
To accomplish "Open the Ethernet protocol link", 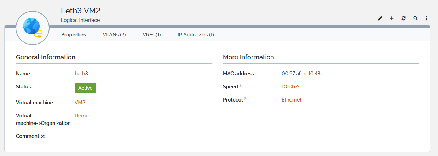I will 292,100.
